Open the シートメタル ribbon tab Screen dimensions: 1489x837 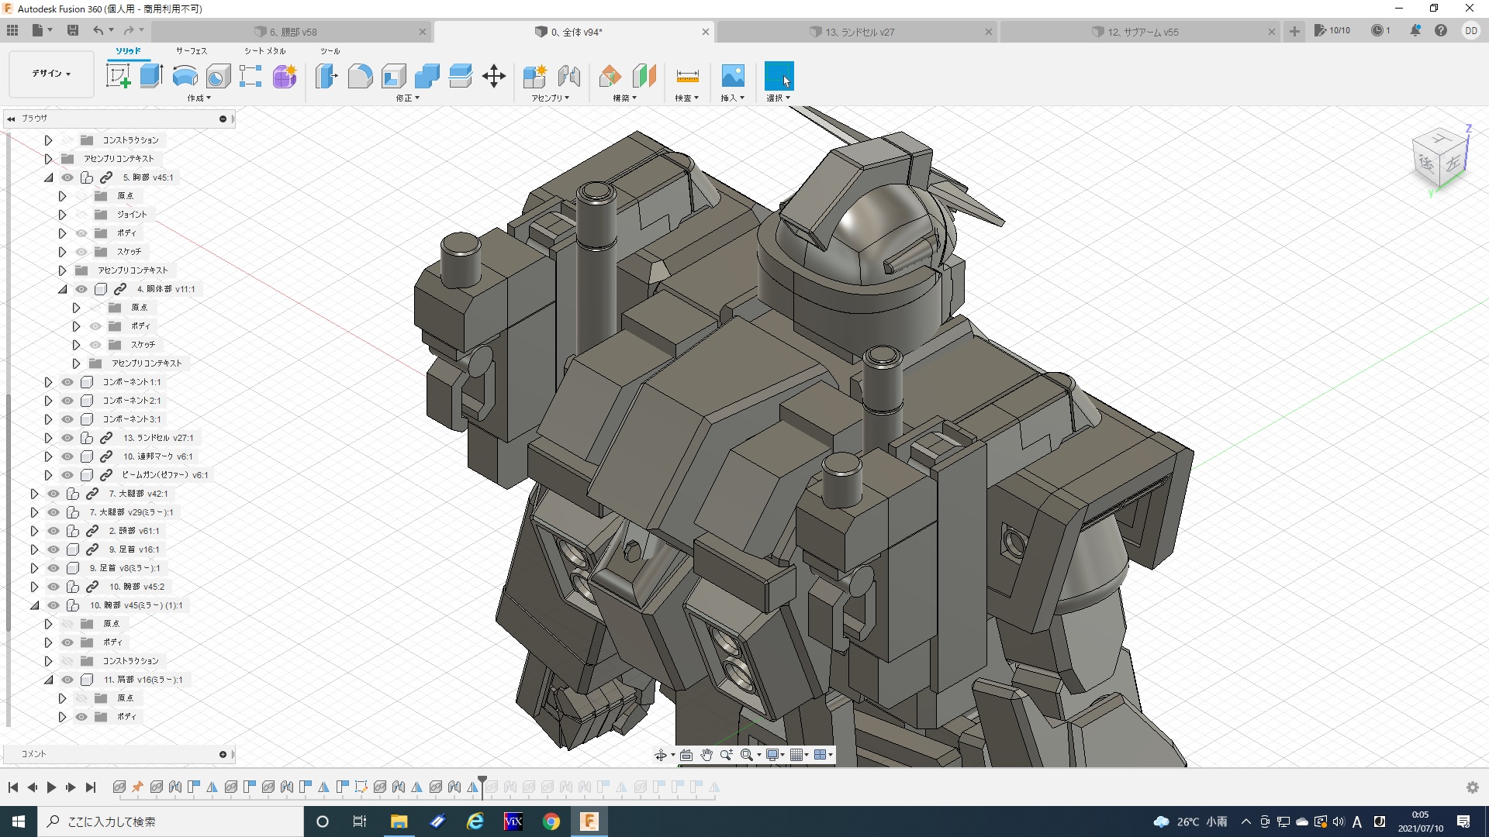[x=264, y=50]
